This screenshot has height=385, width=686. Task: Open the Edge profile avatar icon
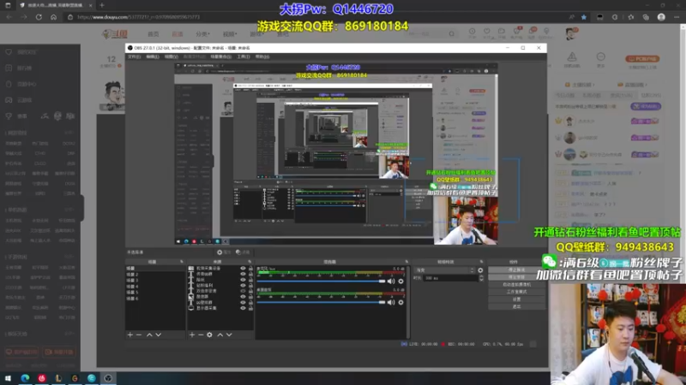coord(661,17)
